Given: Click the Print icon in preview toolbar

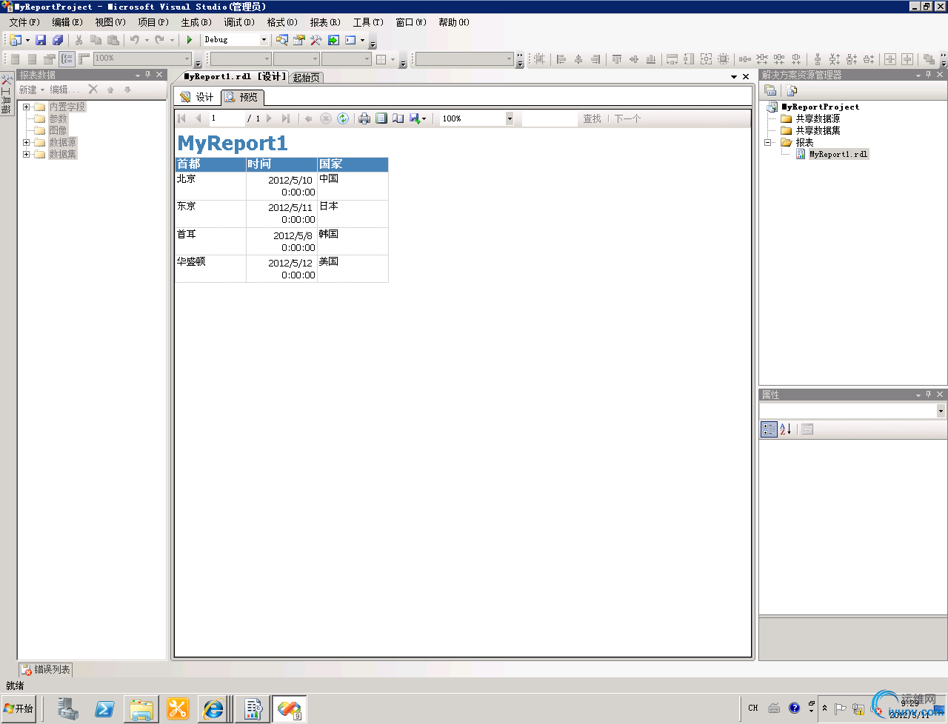Looking at the screenshot, I should coord(364,118).
